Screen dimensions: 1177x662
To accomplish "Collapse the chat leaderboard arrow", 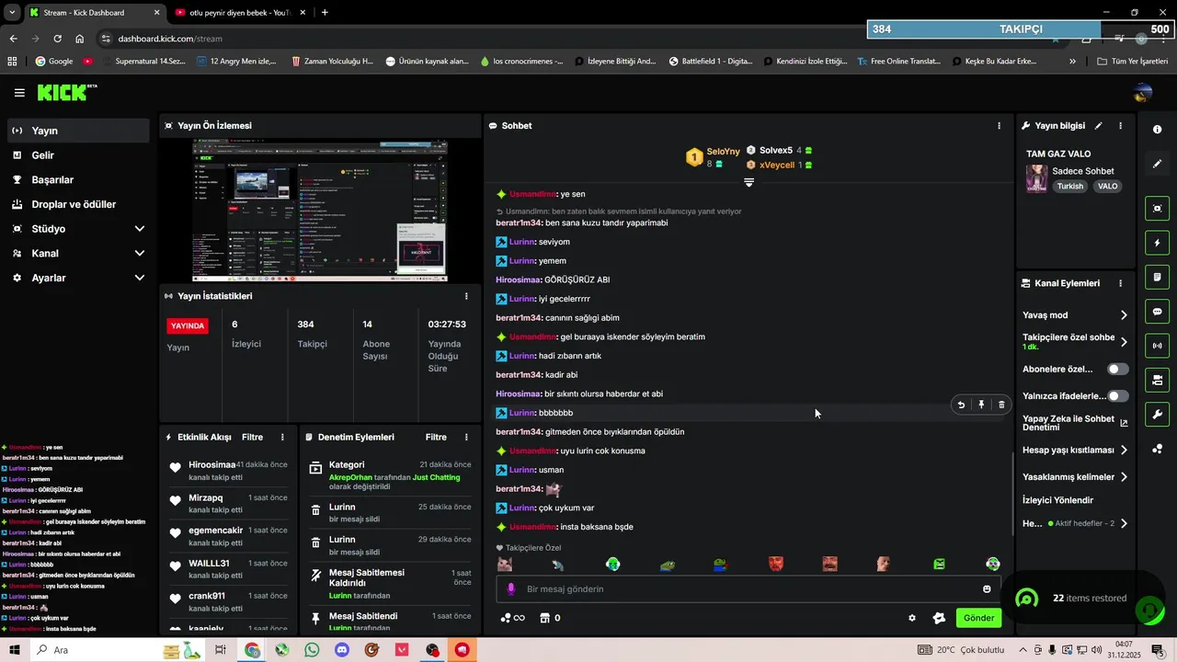I will coord(748,183).
